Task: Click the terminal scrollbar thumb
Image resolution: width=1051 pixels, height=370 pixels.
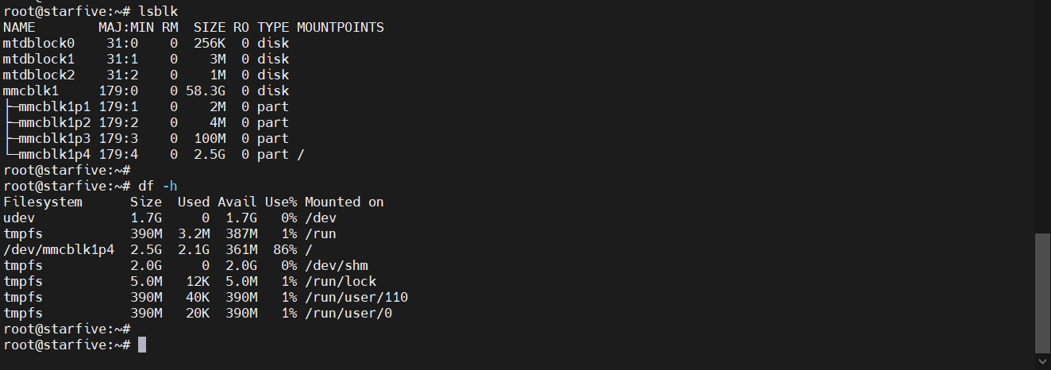Action: 1042,291
